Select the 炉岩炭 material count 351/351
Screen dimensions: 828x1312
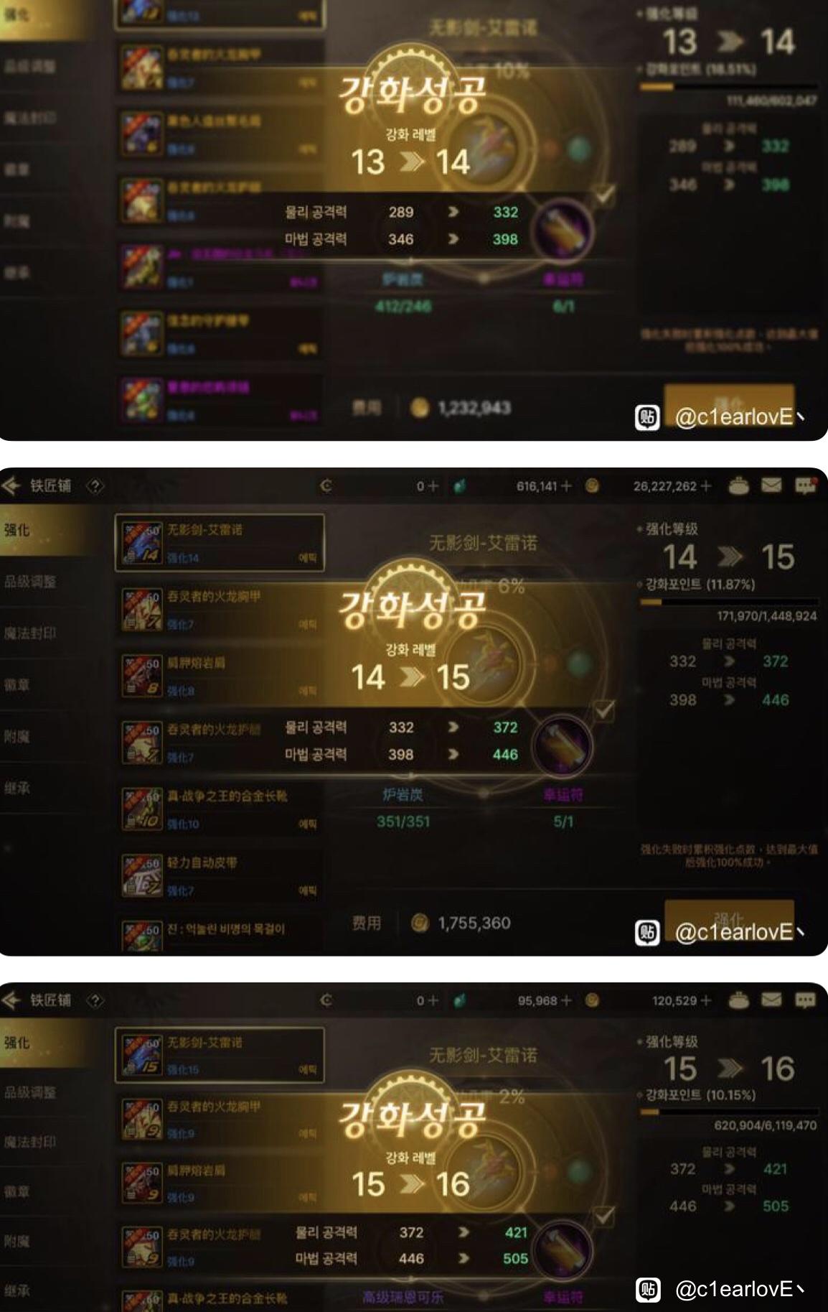coord(403,822)
